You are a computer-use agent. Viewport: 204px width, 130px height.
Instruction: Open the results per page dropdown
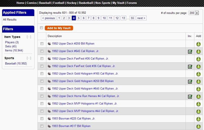pos(194,13)
